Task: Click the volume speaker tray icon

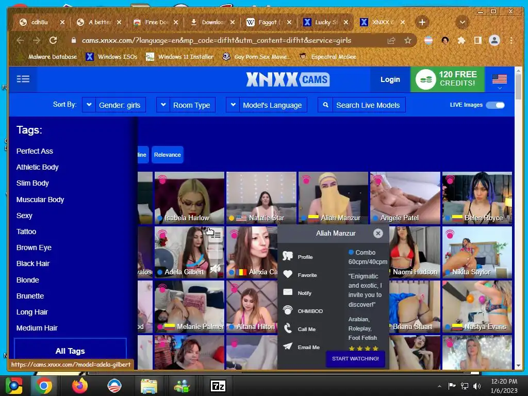Action: pos(476,386)
